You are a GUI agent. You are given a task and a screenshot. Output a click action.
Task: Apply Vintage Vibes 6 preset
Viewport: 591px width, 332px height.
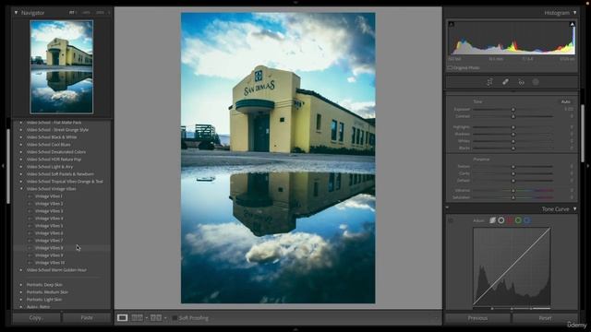click(49, 233)
